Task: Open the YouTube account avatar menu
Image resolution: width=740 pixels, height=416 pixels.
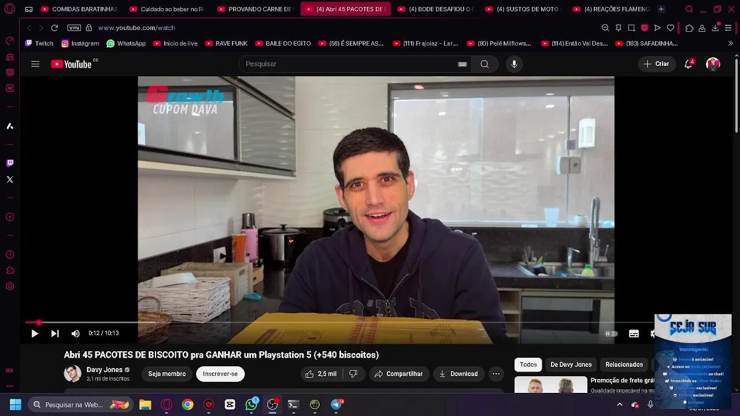Action: 713,64
